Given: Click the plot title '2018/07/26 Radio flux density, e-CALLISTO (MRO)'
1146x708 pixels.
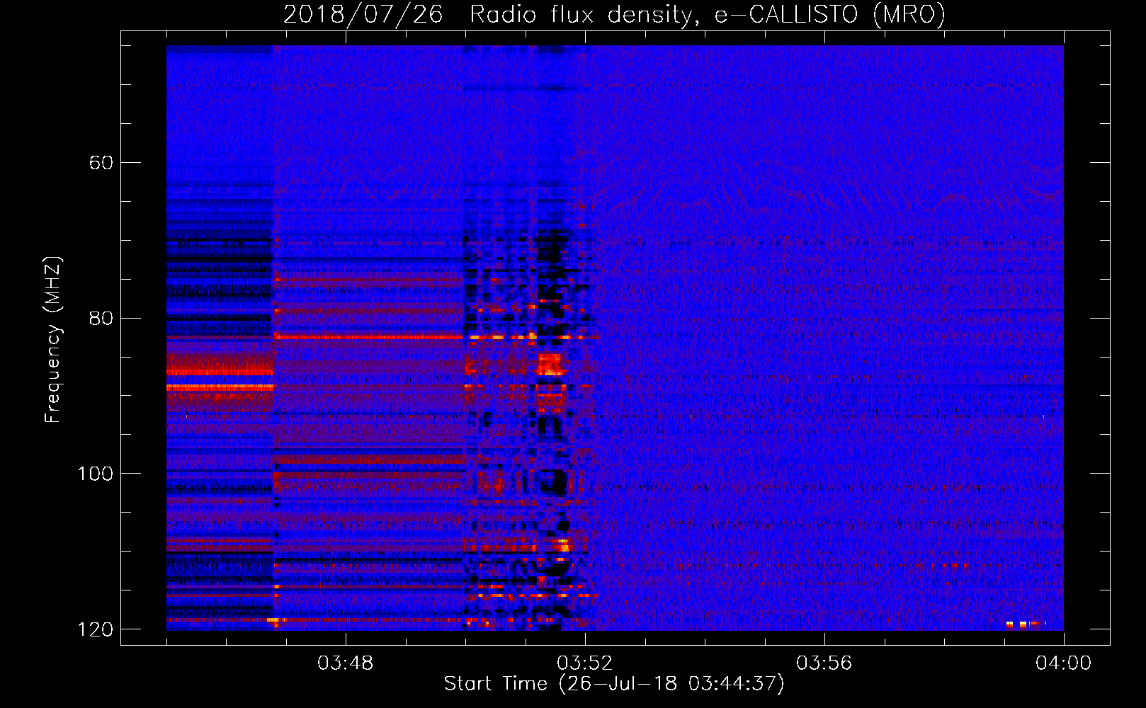Looking at the screenshot, I should 614,14.
